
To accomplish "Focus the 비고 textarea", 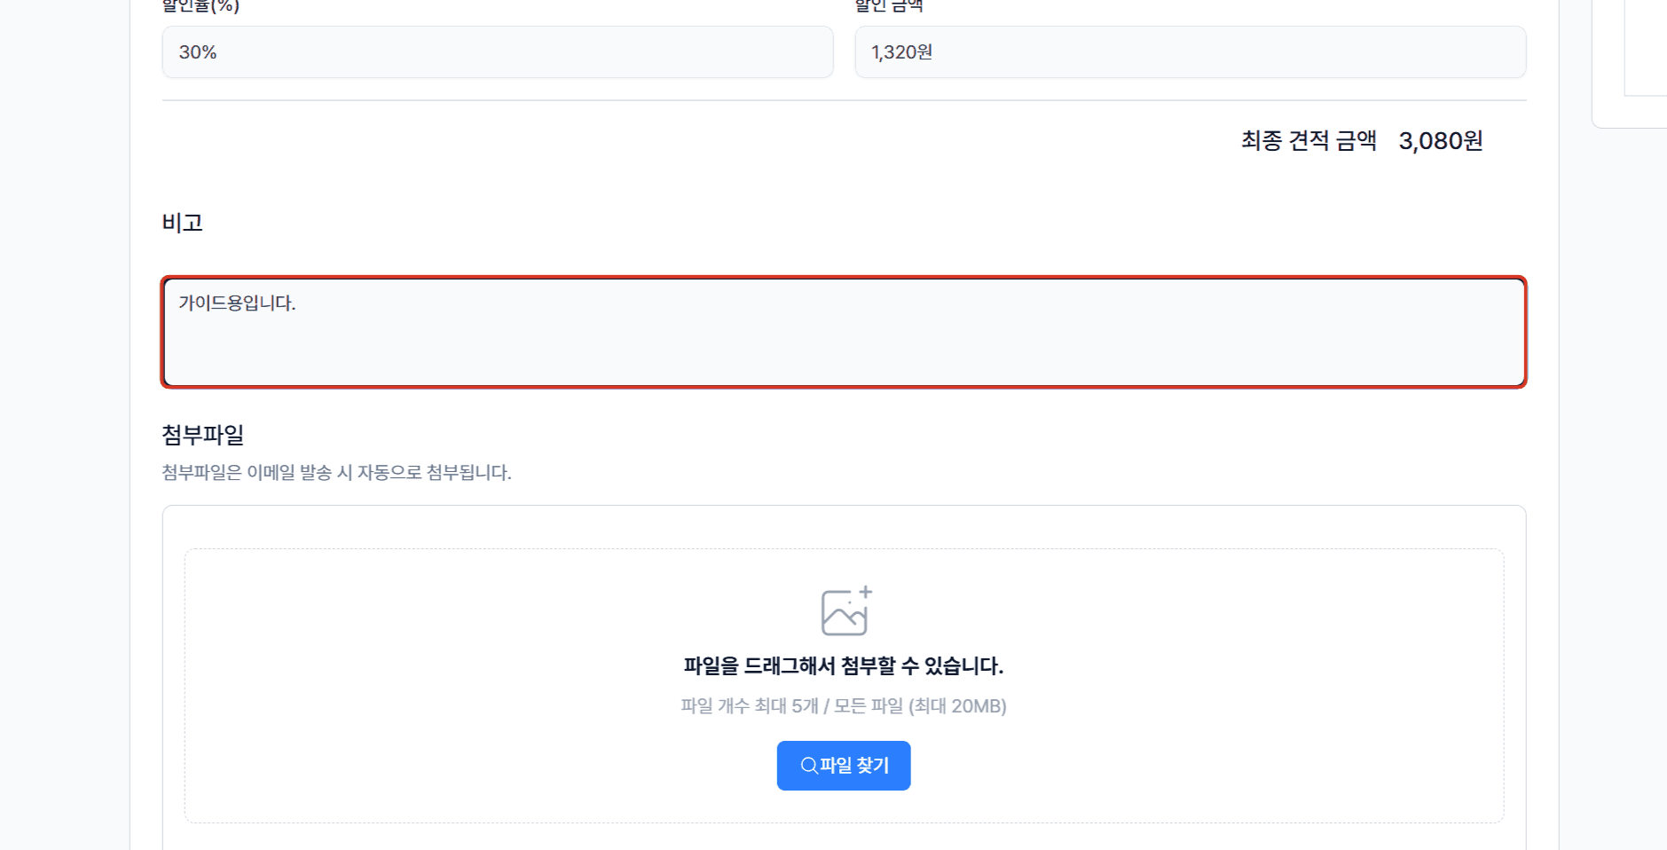I will (x=844, y=332).
